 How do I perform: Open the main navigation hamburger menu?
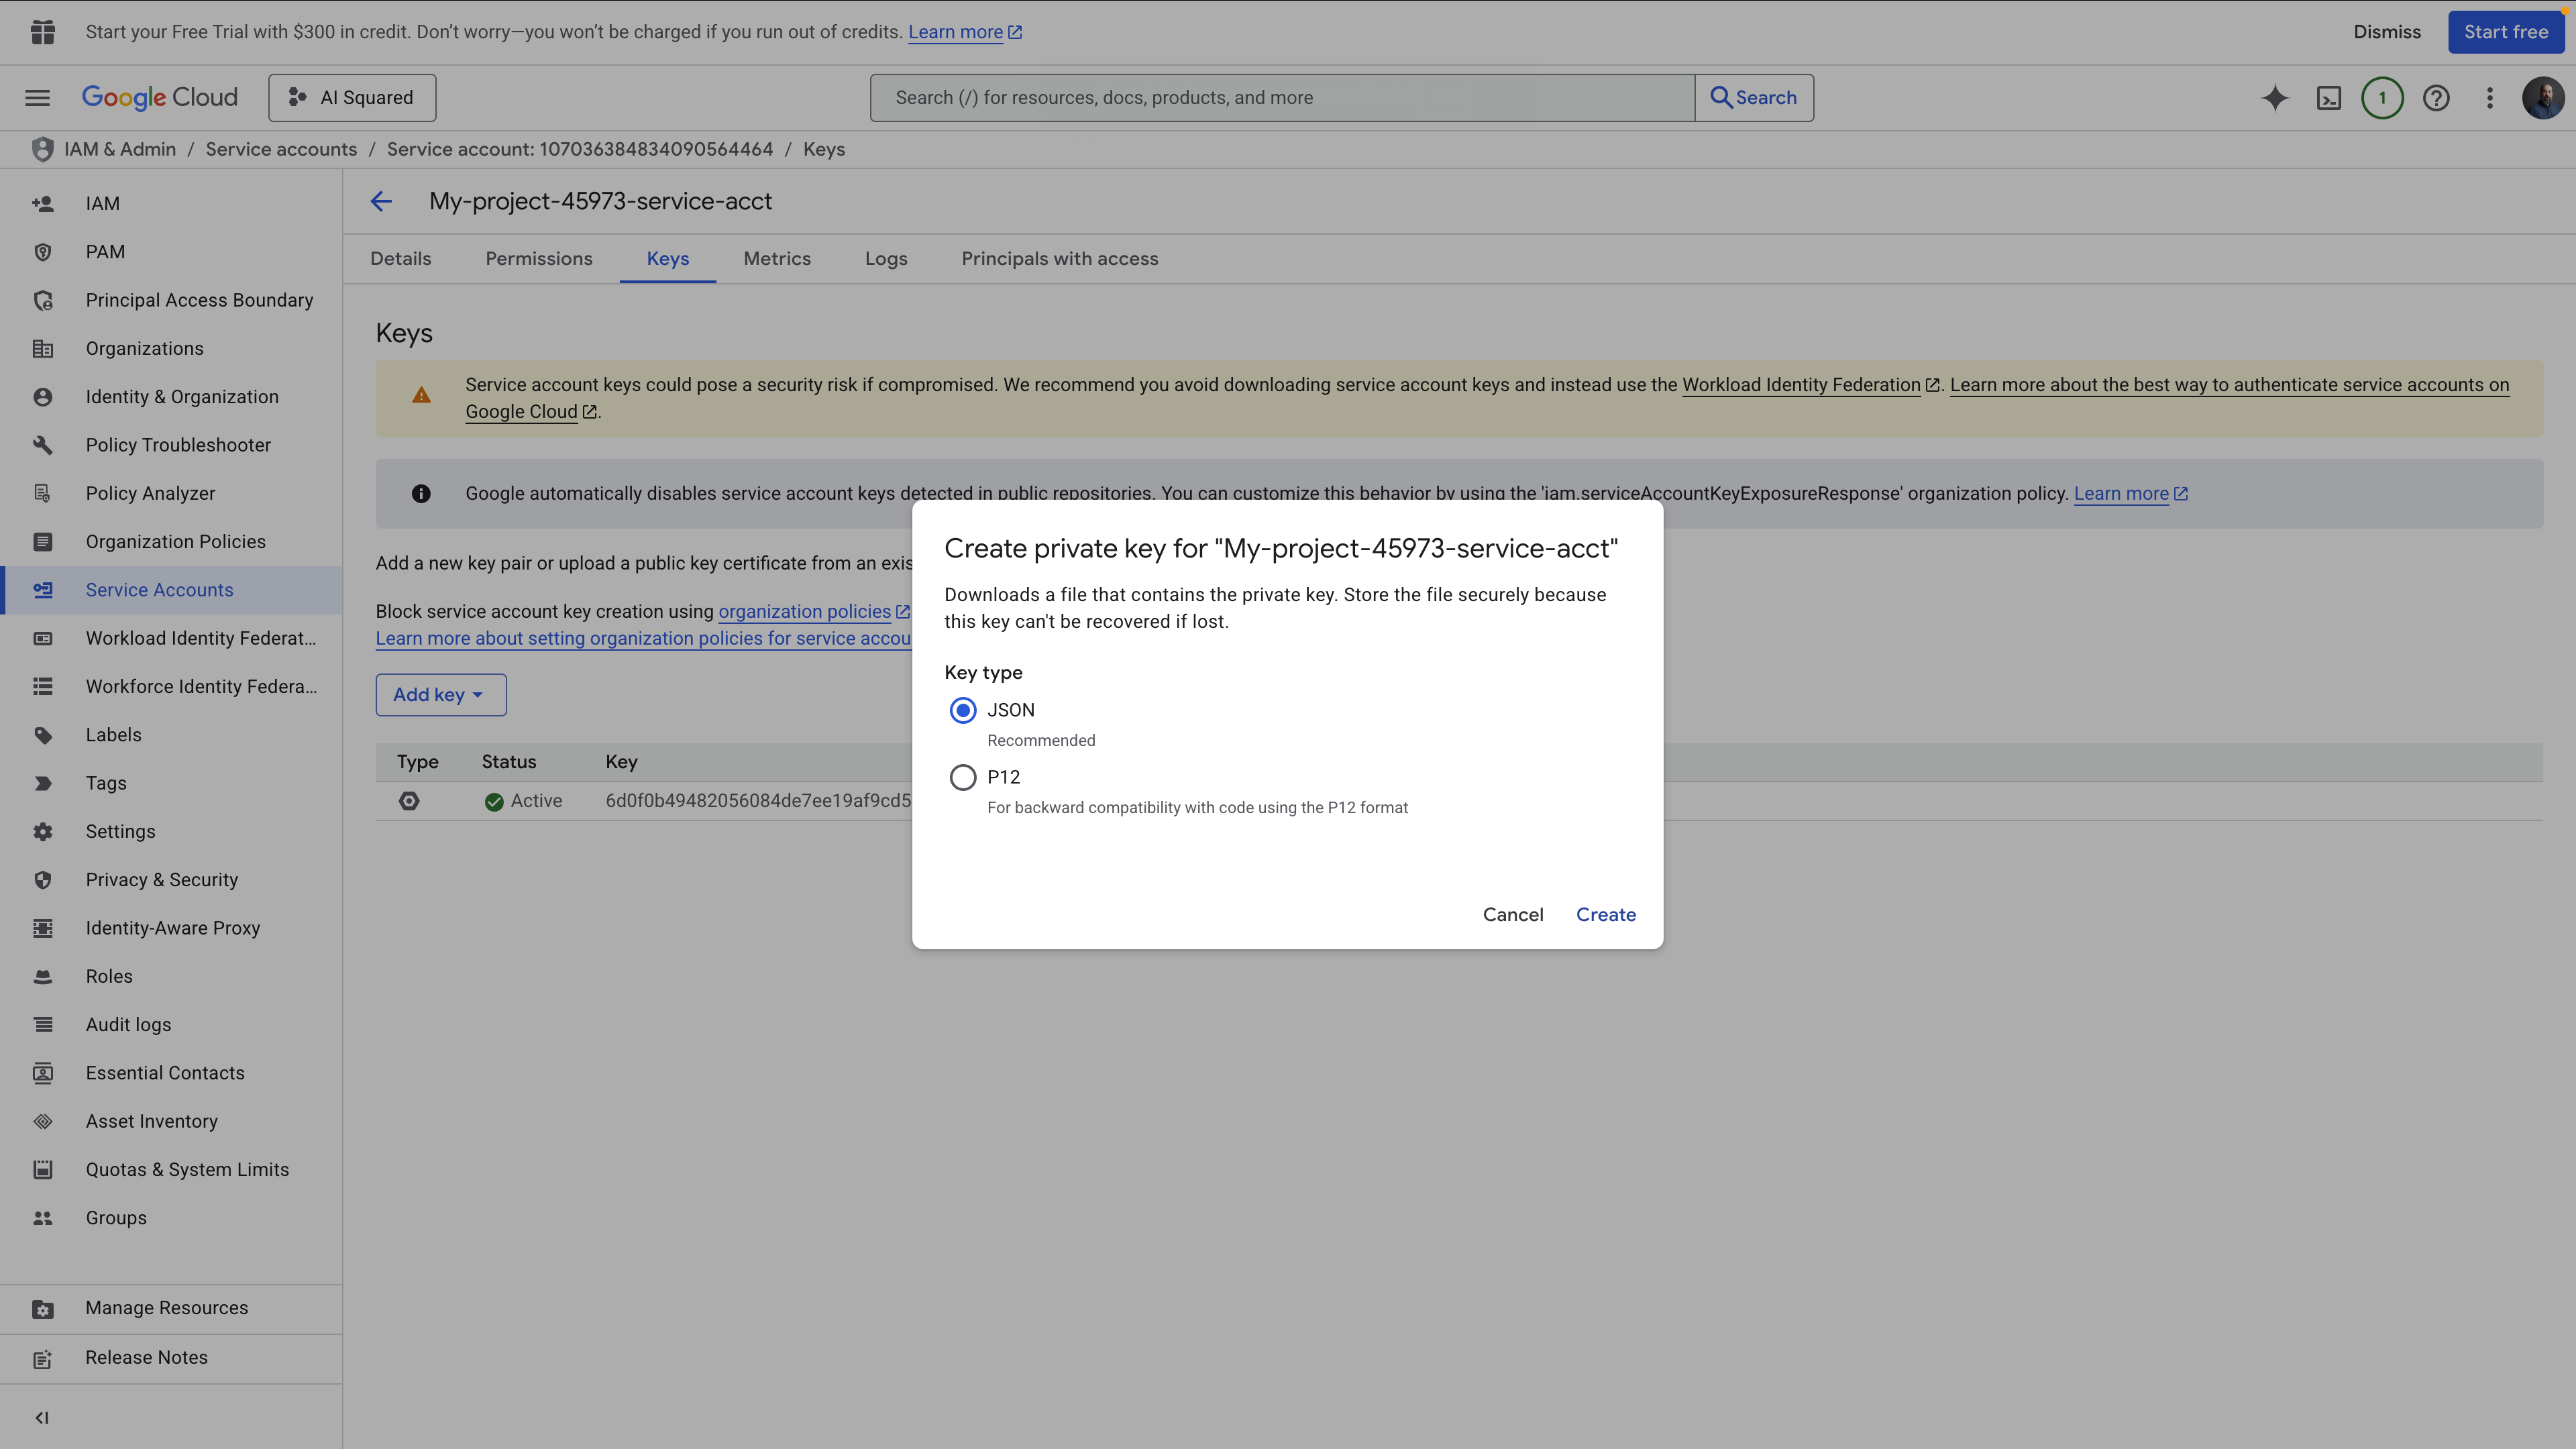point(37,97)
